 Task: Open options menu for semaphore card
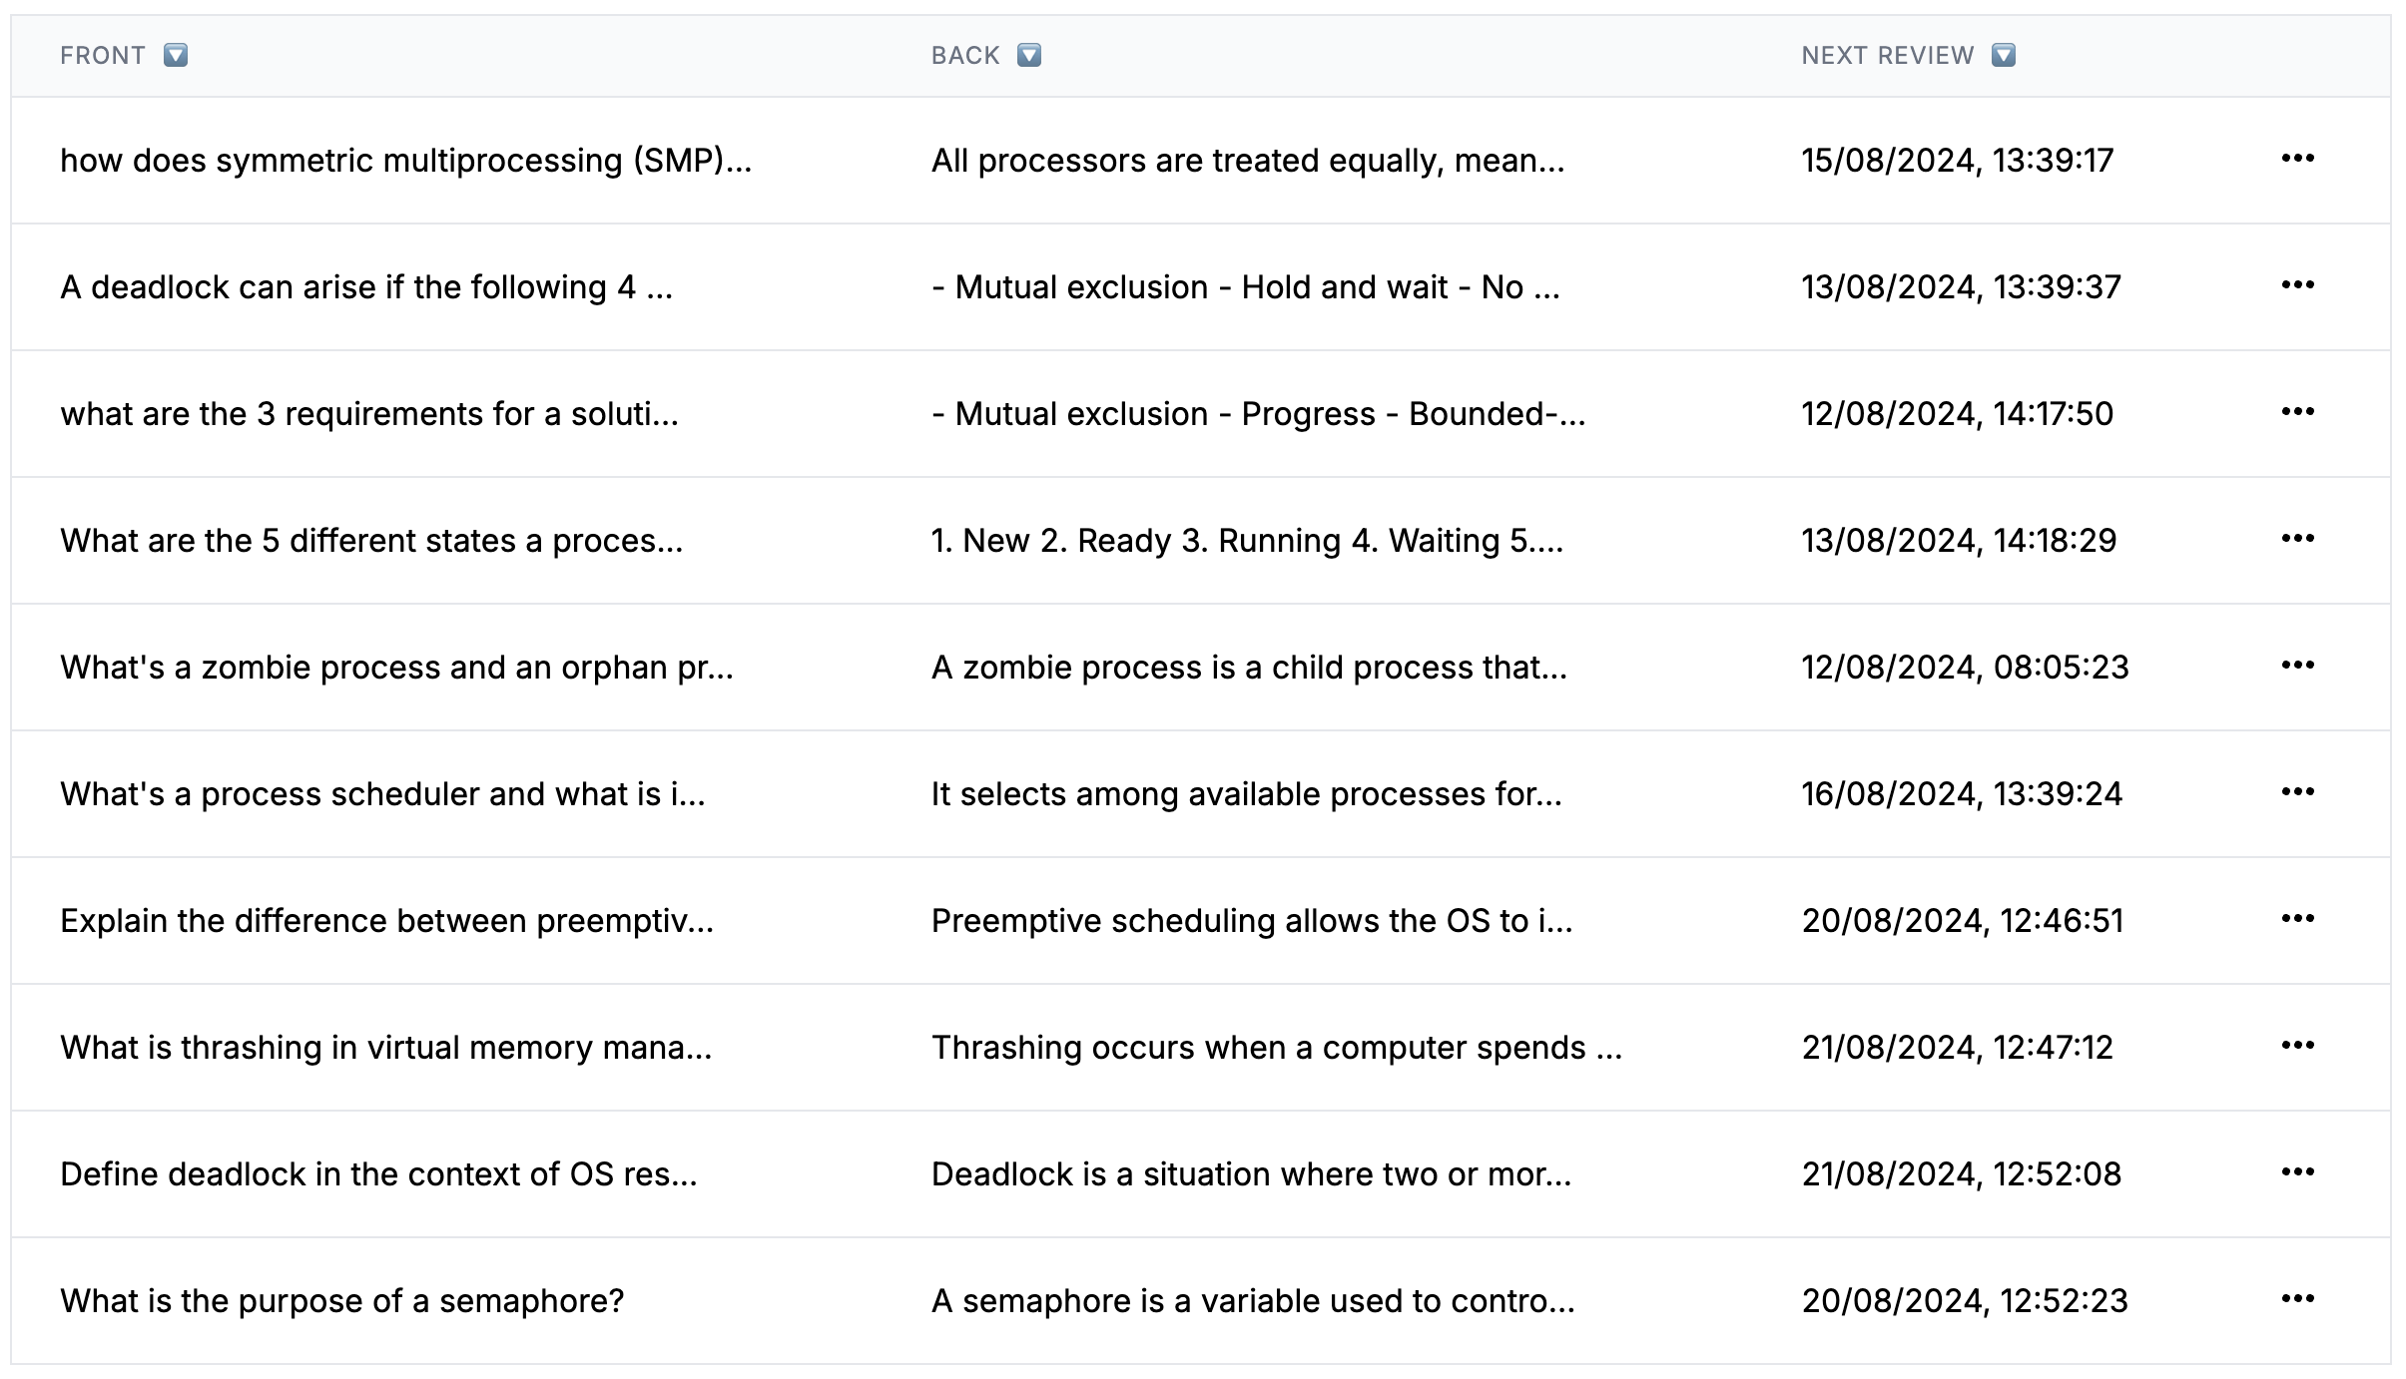[x=2297, y=1299]
